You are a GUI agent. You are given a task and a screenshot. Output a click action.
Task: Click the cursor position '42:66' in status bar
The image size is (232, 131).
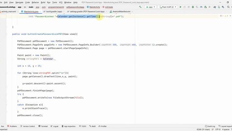(203, 130)
